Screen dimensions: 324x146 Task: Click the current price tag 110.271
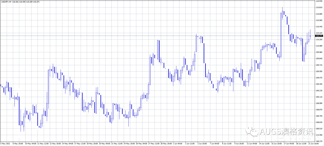tap(319, 36)
